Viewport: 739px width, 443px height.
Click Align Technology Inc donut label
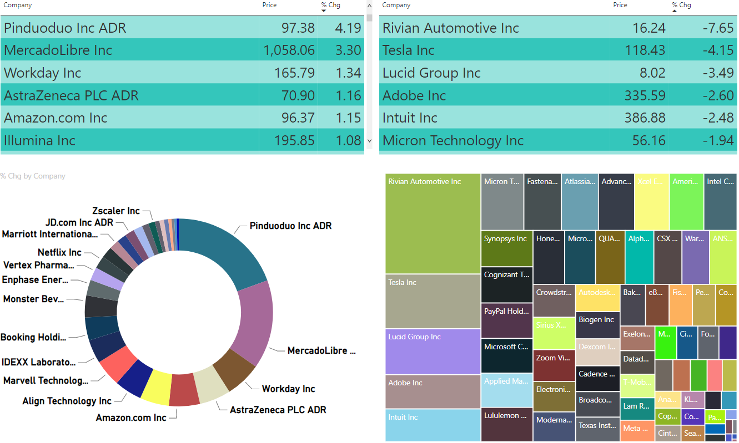point(67,401)
